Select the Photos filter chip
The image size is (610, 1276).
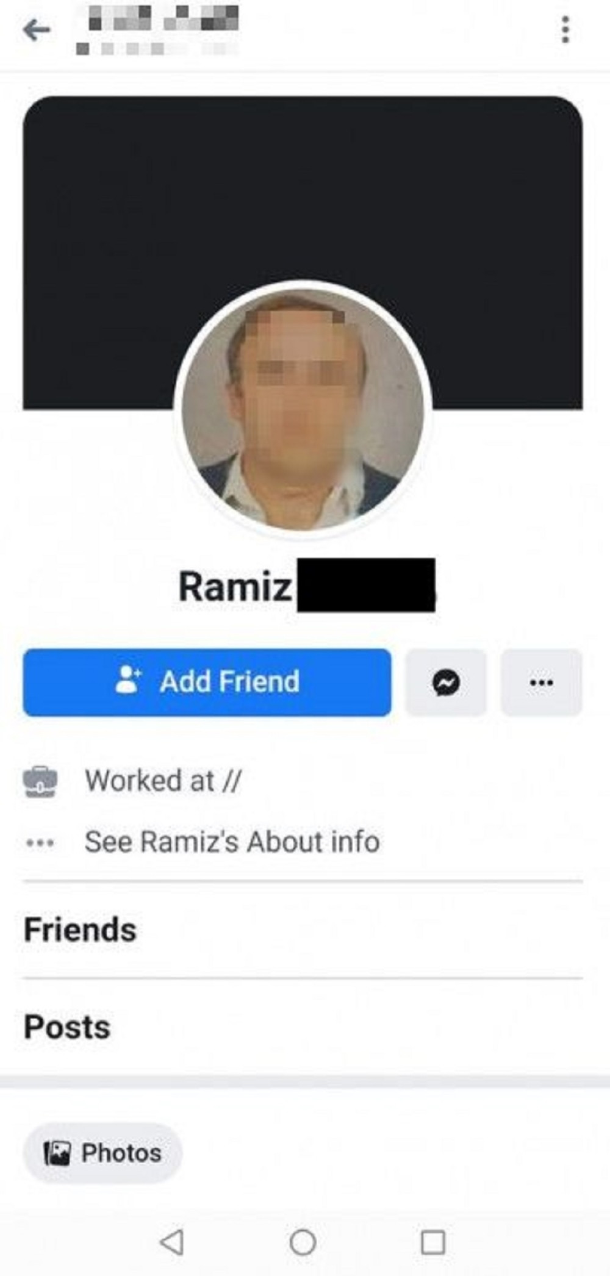click(x=102, y=1153)
